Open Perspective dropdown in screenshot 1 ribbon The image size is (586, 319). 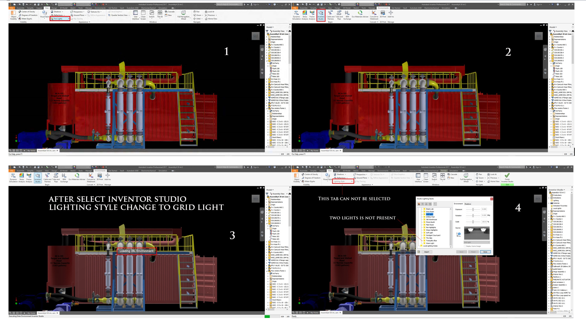pyautogui.click(x=77, y=12)
